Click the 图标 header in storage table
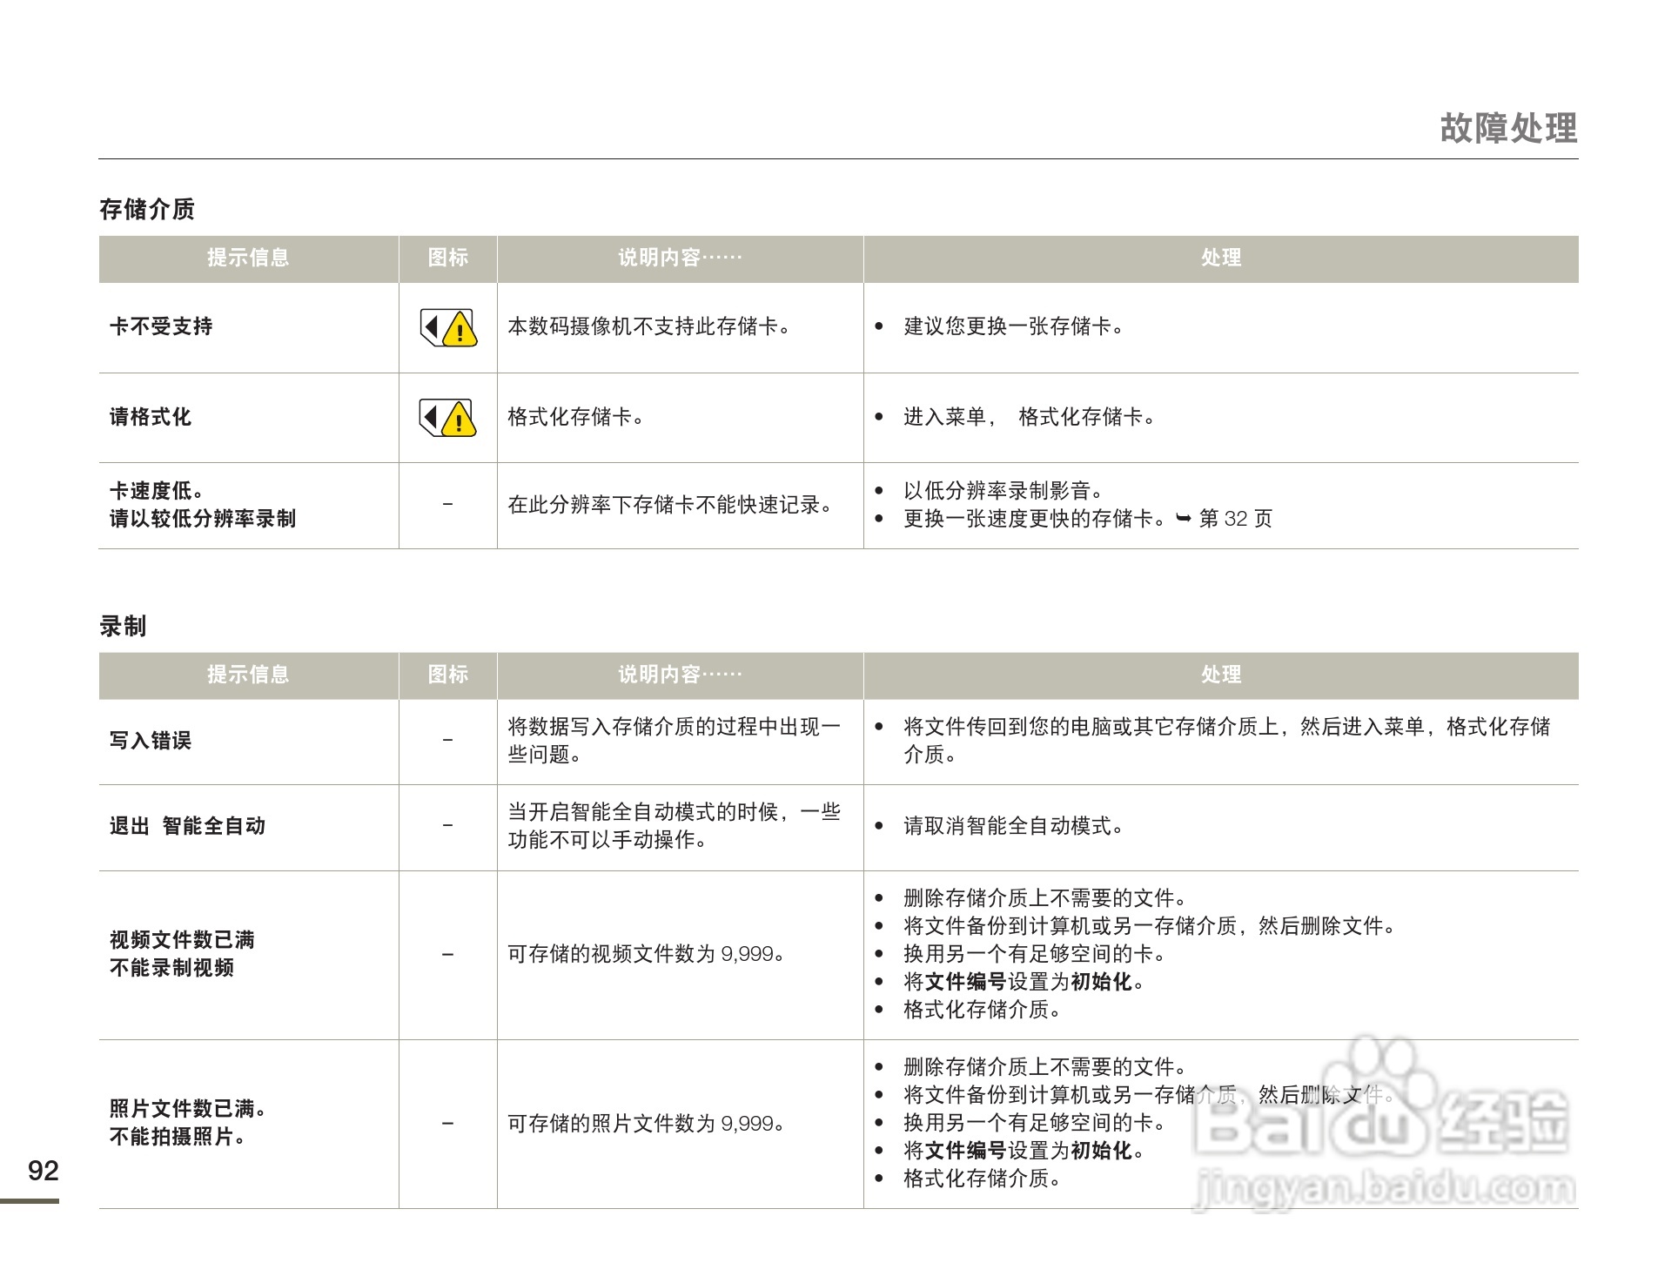The width and height of the screenshot is (1678, 1283). (448, 258)
